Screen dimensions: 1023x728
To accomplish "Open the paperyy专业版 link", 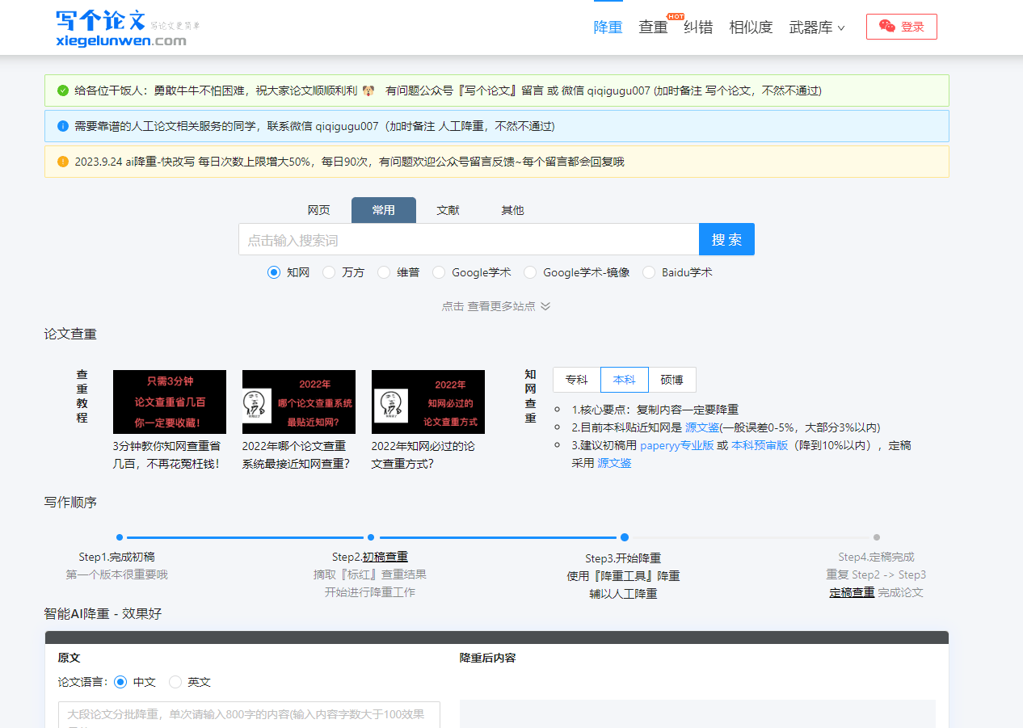I will click(676, 445).
